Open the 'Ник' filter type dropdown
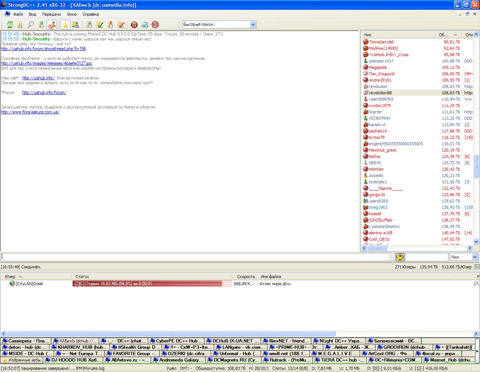 tap(475, 257)
